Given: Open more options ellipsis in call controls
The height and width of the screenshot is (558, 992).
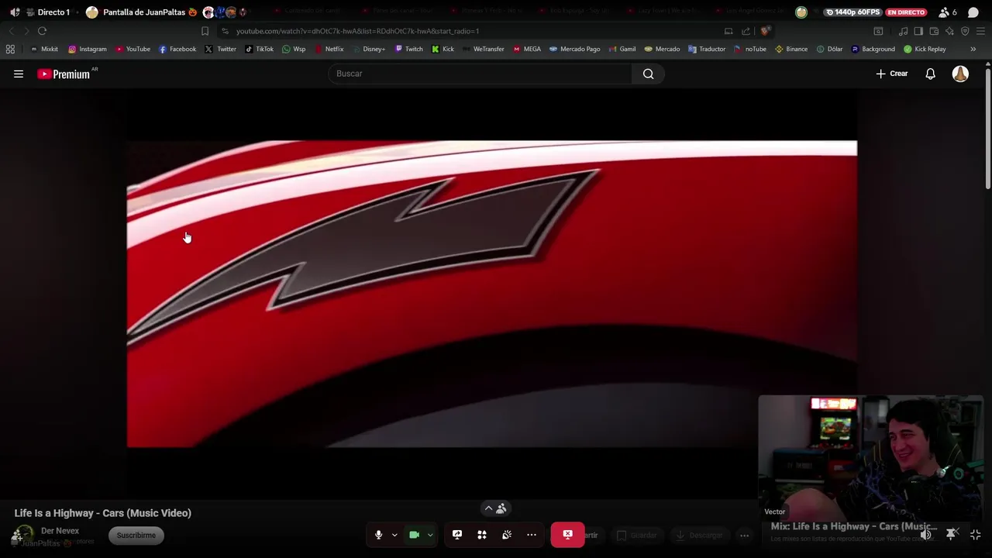Looking at the screenshot, I should pyautogui.click(x=532, y=535).
